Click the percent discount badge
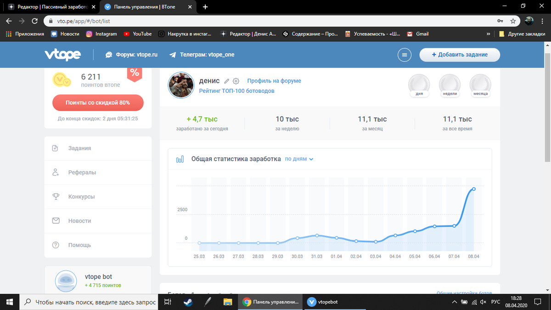The height and width of the screenshot is (310, 551). click(x=135, y=73)
